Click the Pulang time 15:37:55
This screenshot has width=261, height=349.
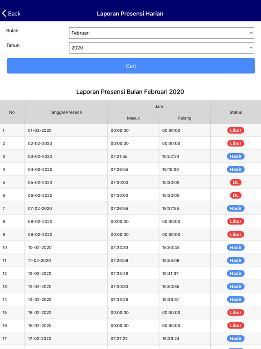click(170, 209)
